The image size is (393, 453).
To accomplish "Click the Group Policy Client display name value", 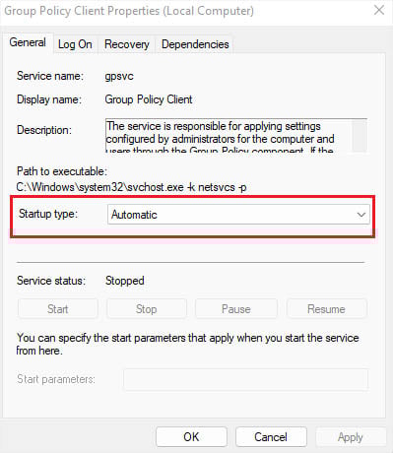I will pos(149,99).
